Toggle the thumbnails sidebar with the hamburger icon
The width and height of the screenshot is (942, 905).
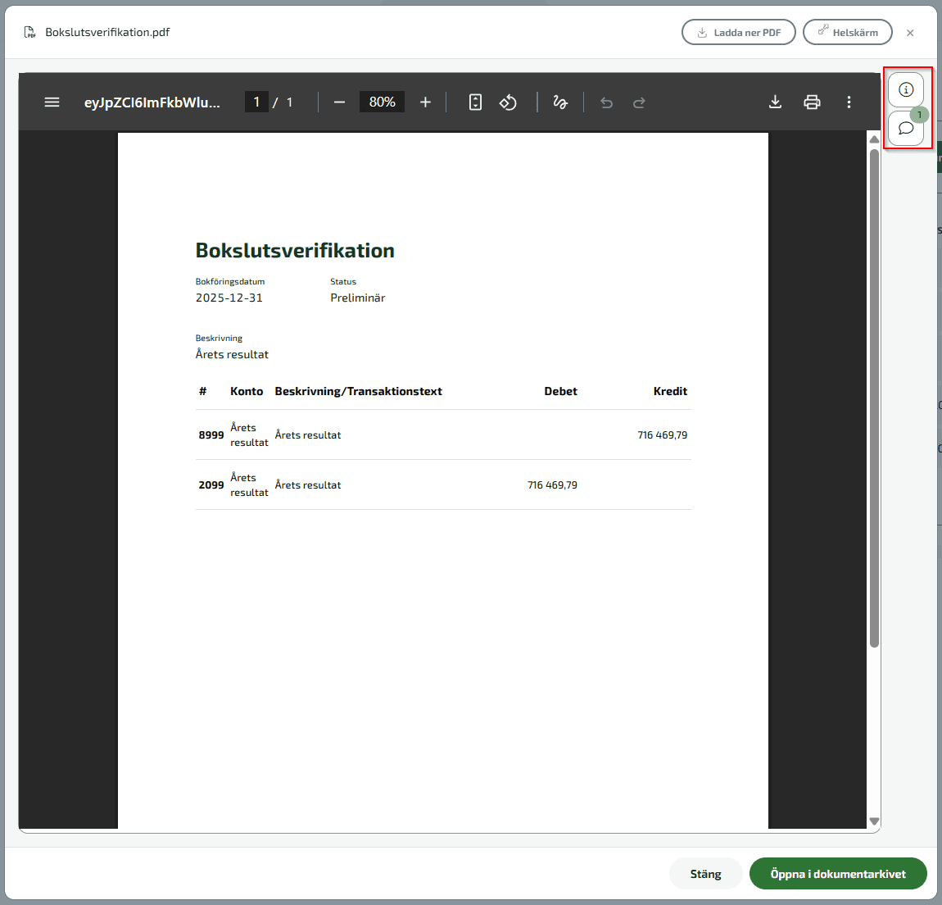(52, 102)
